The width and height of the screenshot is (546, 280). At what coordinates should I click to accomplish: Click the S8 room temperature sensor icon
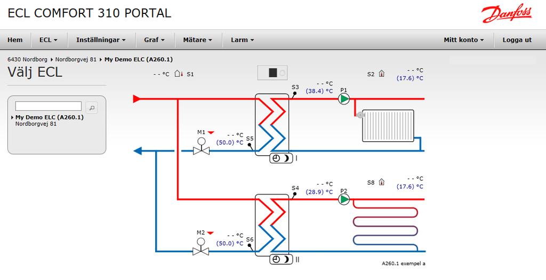(382, 182)
